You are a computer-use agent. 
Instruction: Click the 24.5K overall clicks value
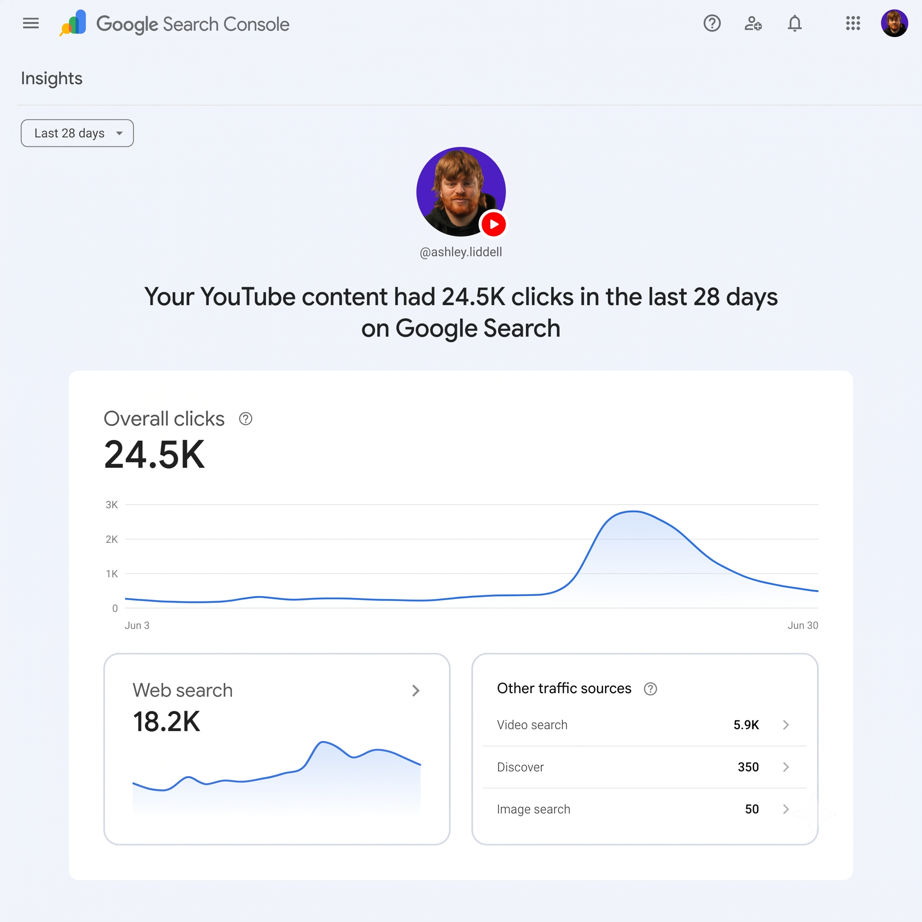click(x=154, y=455)
